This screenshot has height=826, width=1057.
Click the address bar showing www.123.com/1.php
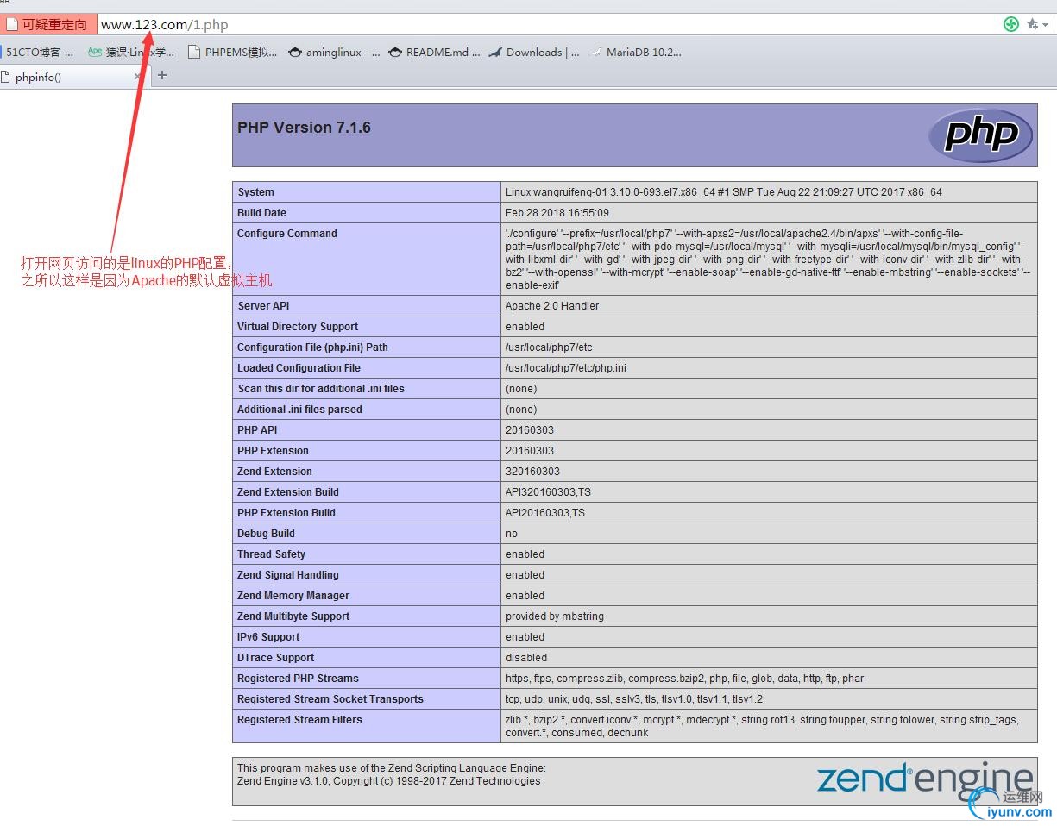pyautogui.click(x=547, y=25)
